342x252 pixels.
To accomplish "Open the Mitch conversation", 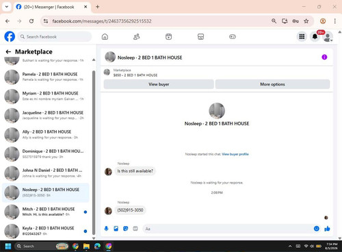I will (46, 212).
